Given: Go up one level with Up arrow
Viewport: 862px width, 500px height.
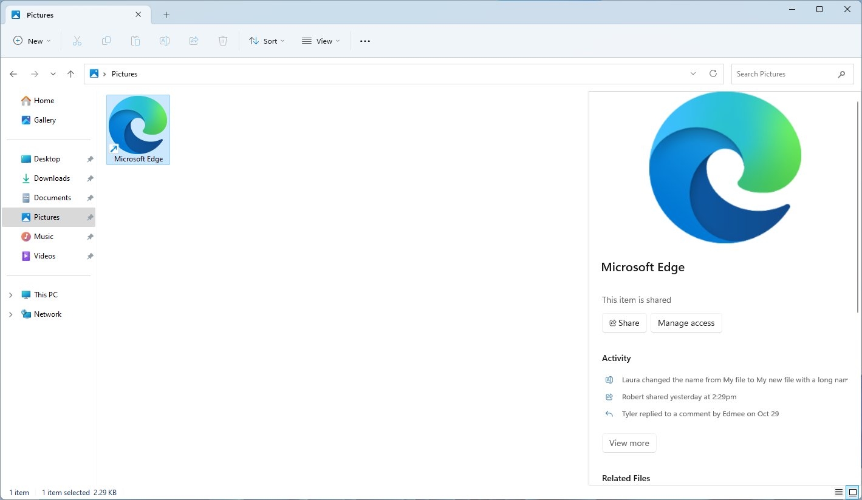Looking at the screenshot, I should [x=70, y=74].
